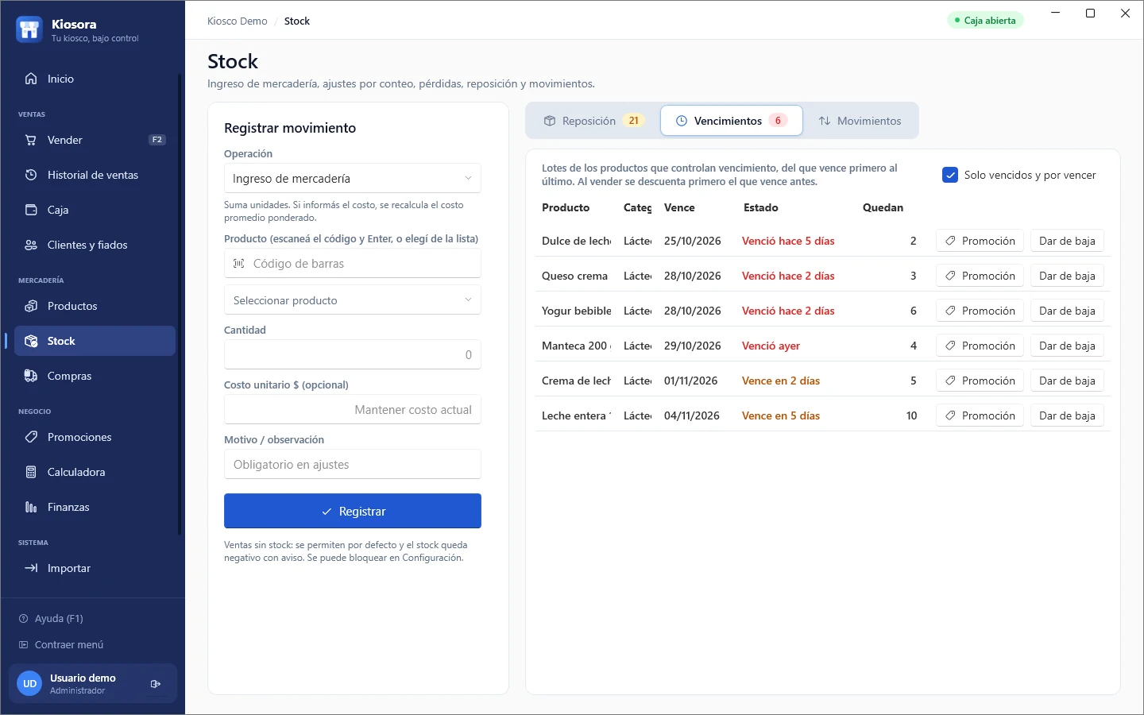Screen dimensions: 1144x715
Task: Click Dar de baja for Crema de leche
Action: pyautogui.click(x=1067, y=381)
